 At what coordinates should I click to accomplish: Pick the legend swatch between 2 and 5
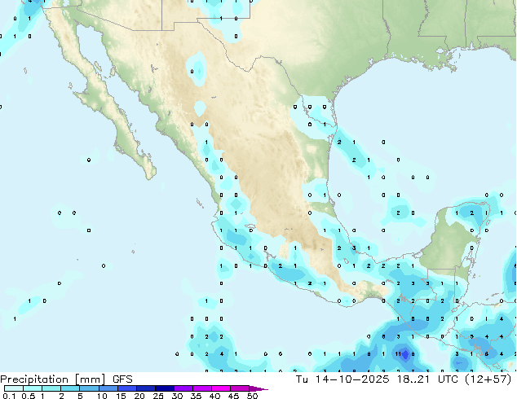click(70, 388)
